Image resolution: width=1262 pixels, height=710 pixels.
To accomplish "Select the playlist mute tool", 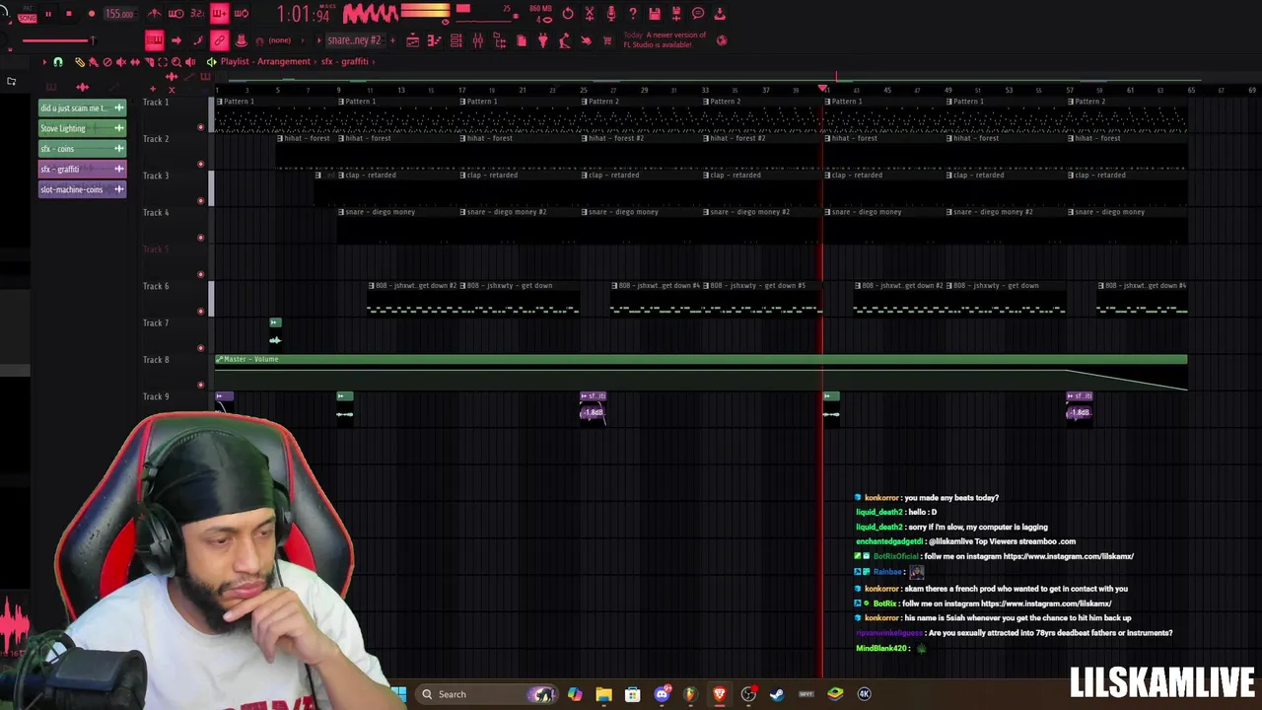I will [120, 62].
